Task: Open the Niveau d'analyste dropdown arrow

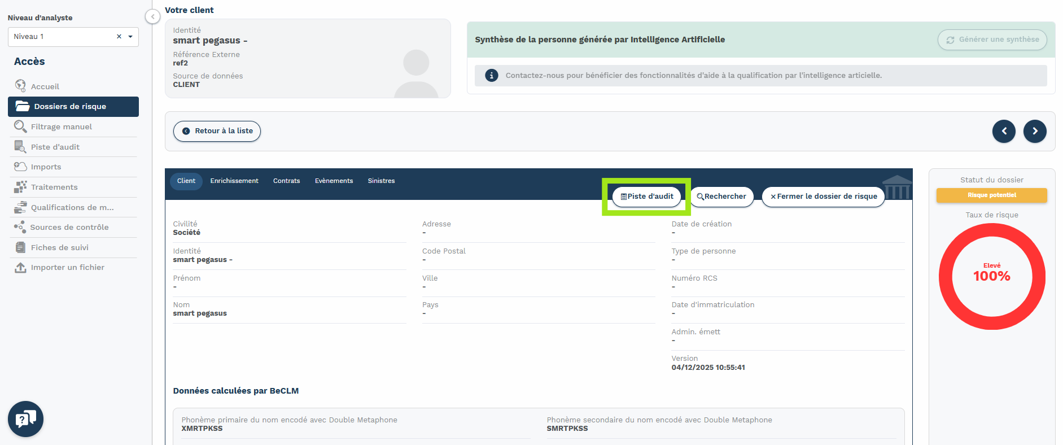Action: [x=130, y=37]
